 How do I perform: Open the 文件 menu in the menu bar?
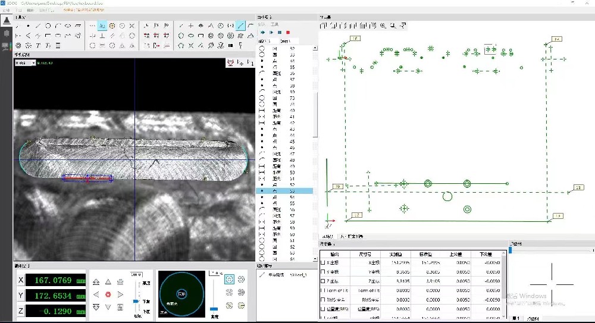[6, 11]
